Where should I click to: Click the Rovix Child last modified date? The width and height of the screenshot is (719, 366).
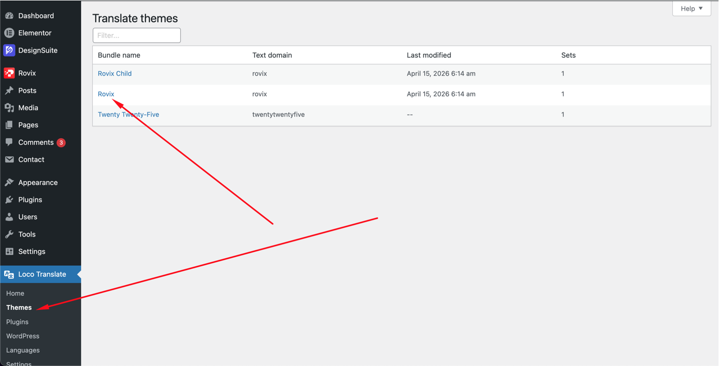pyautogui.click(x=441, y=73)
